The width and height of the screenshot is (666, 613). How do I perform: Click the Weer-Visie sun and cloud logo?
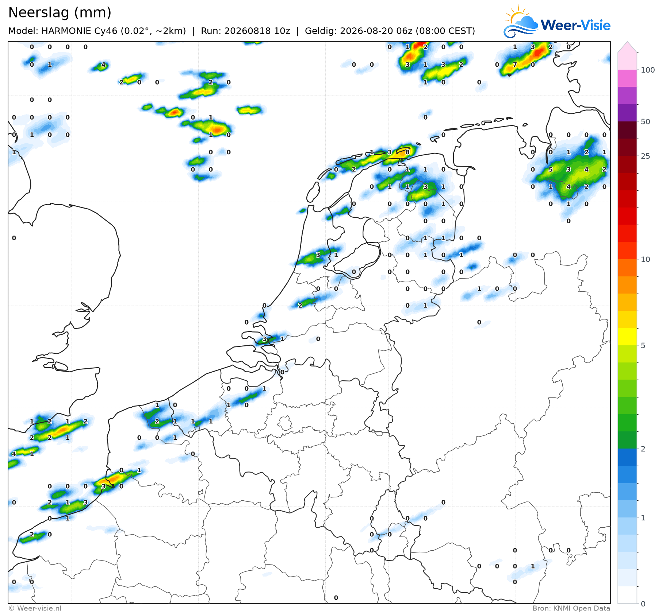521,22
